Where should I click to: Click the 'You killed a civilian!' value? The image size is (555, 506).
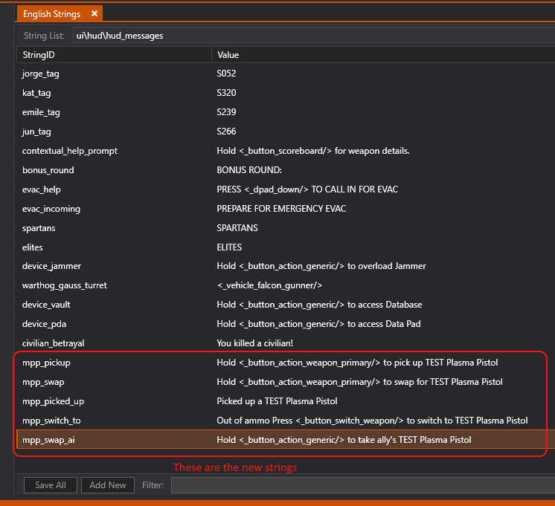click(255, 343)
